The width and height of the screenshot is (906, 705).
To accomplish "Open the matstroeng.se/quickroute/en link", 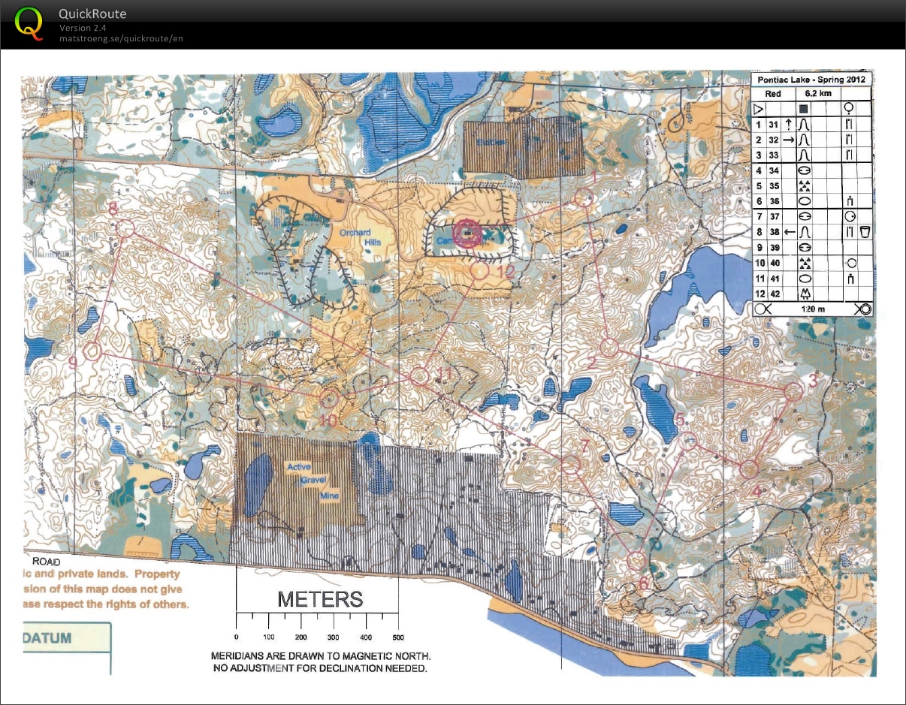I will point(121,38).
